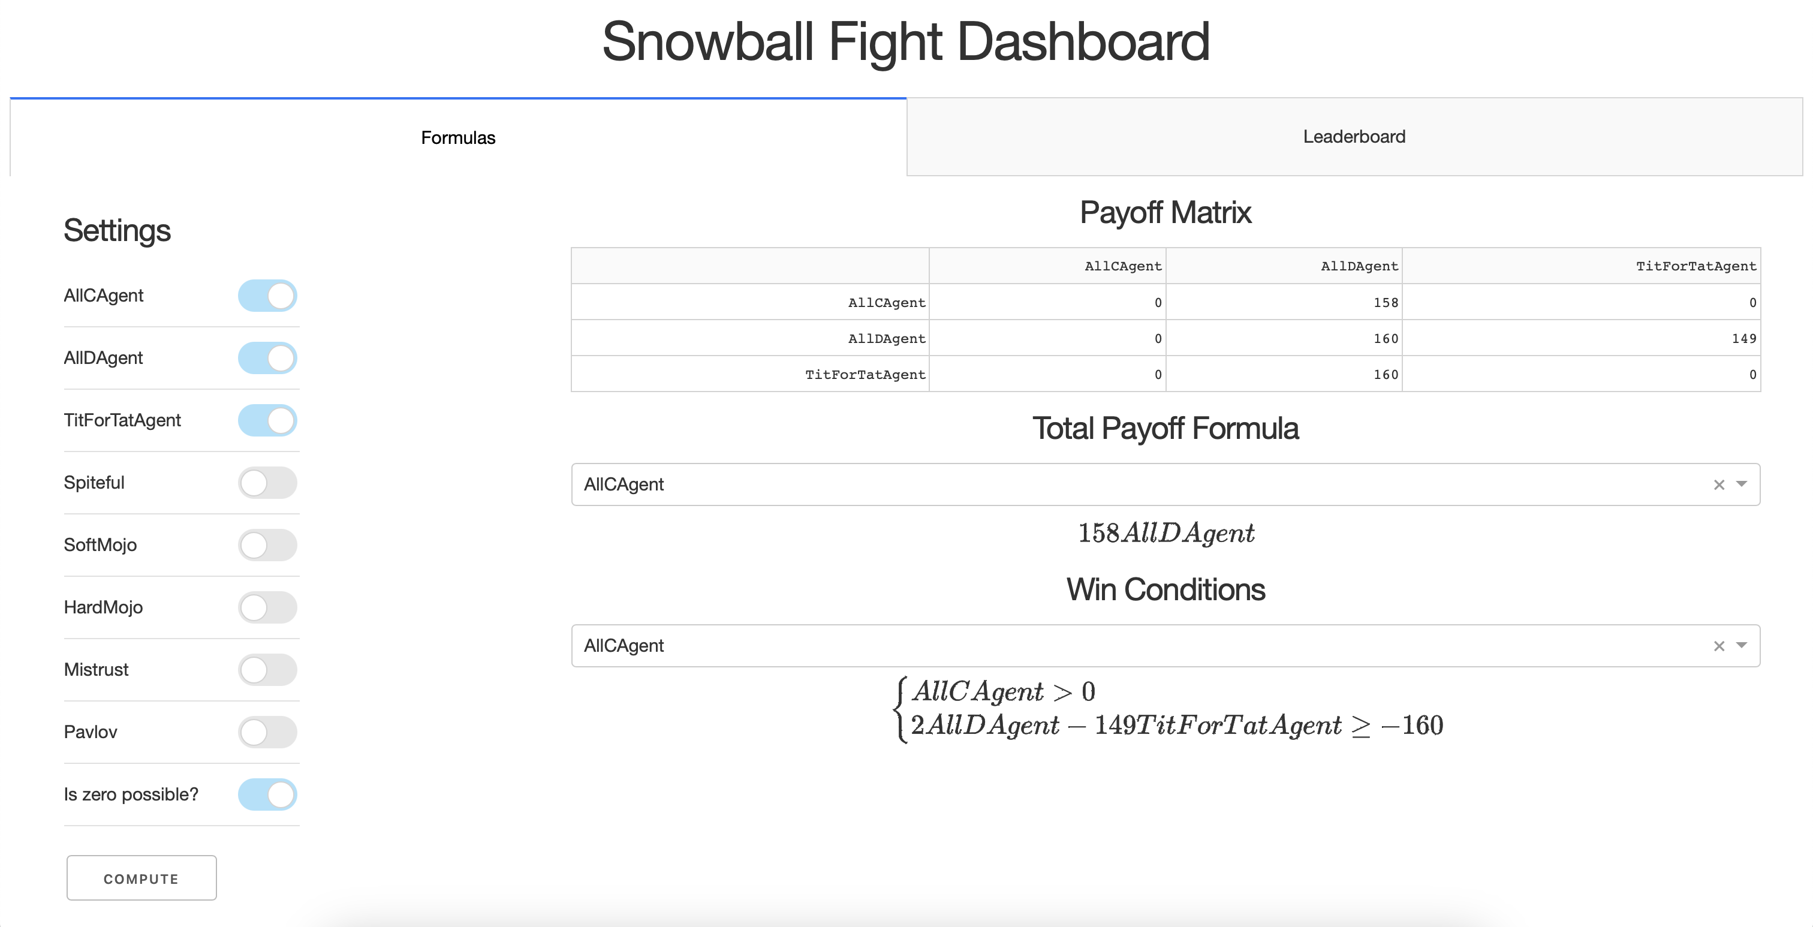Select the Formulas tab
1813x927 pixels.
coord(457,137)
